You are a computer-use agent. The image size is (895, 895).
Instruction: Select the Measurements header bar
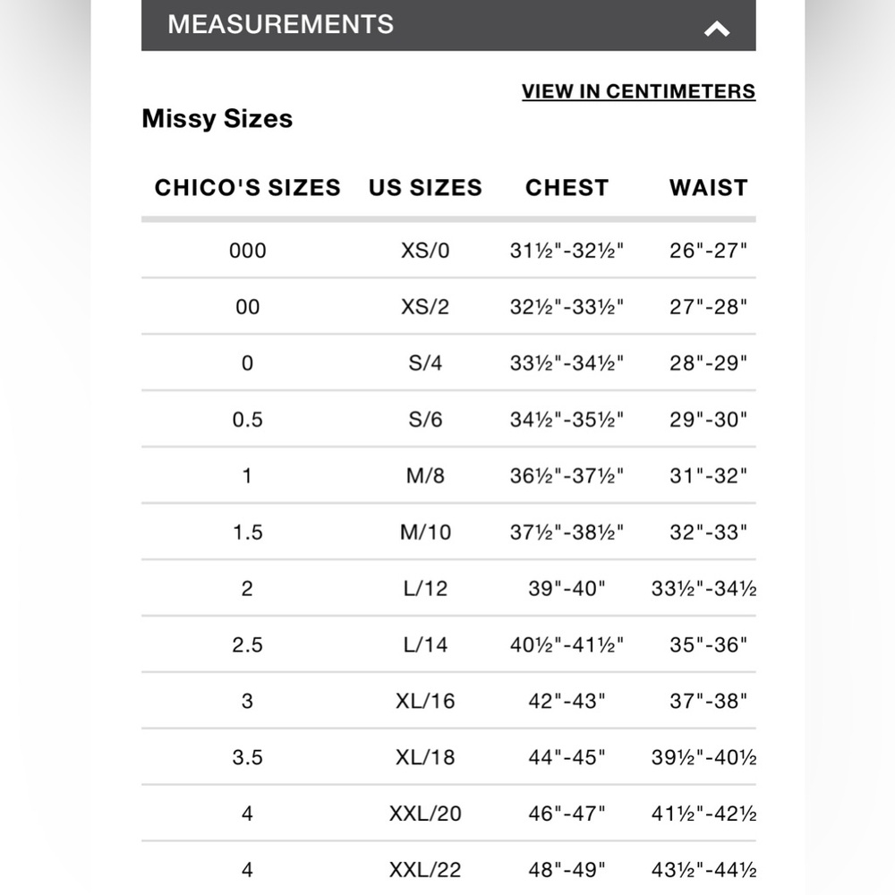(x=448, y=25)
